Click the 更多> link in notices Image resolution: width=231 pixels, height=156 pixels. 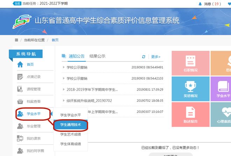click(x=156, y=57)
